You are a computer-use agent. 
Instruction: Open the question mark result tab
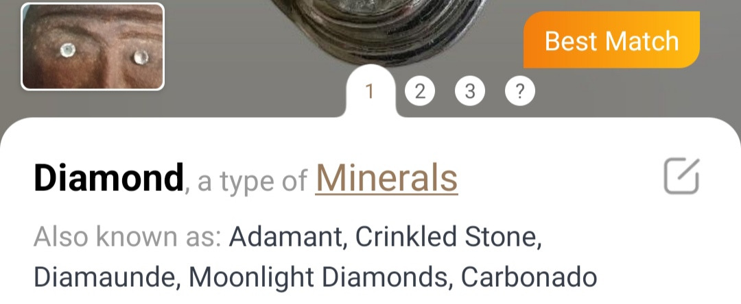point(520,91)
